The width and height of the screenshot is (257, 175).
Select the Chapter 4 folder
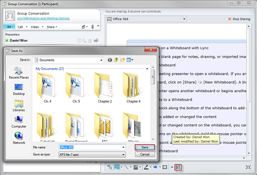pyautogui.click(x=133, y=87)
